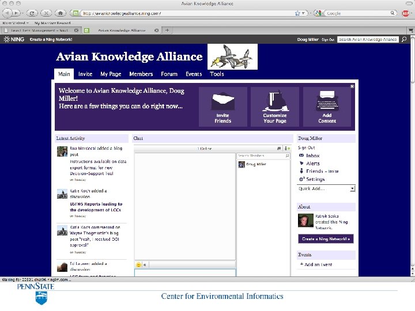Viewport: 415px width, 311px height.
Task: Click Doug Miller name in top bar
Action: point(308,39)
